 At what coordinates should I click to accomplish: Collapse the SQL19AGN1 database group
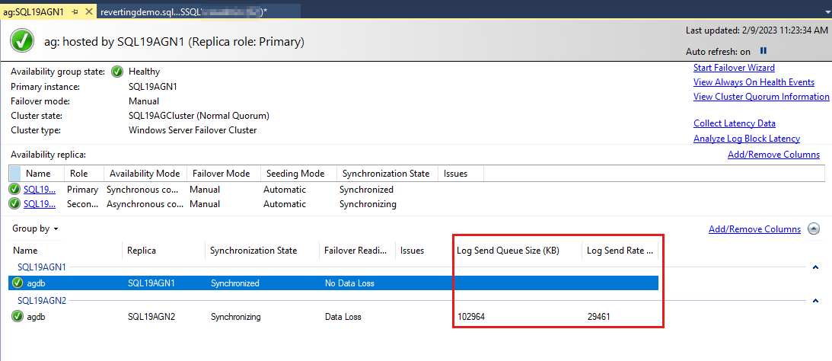pyautogui.click(x=815, y=267)
